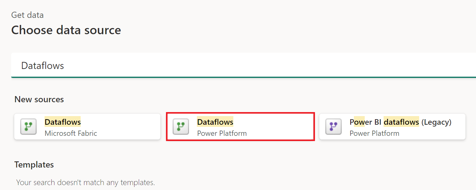
Task: Click the Dataflows Microsoft Fabric connector icon
Action: tap(28, 126)
